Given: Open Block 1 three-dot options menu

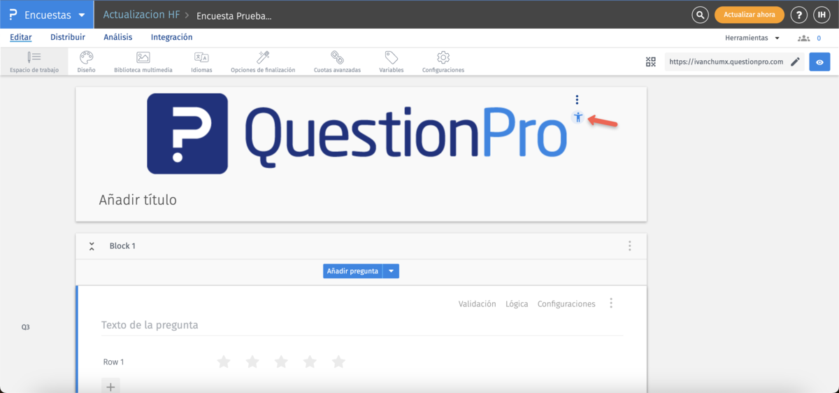Looking at the screenshot, I should coord(630,246).
